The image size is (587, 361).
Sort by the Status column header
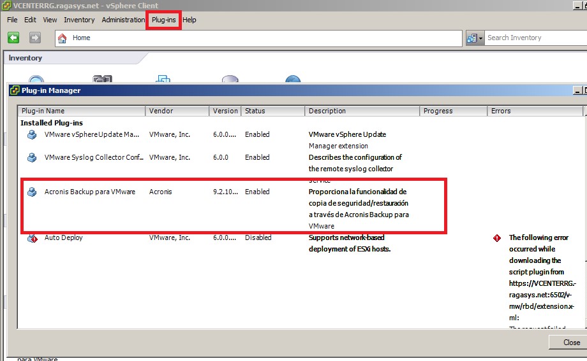point(272,111)
